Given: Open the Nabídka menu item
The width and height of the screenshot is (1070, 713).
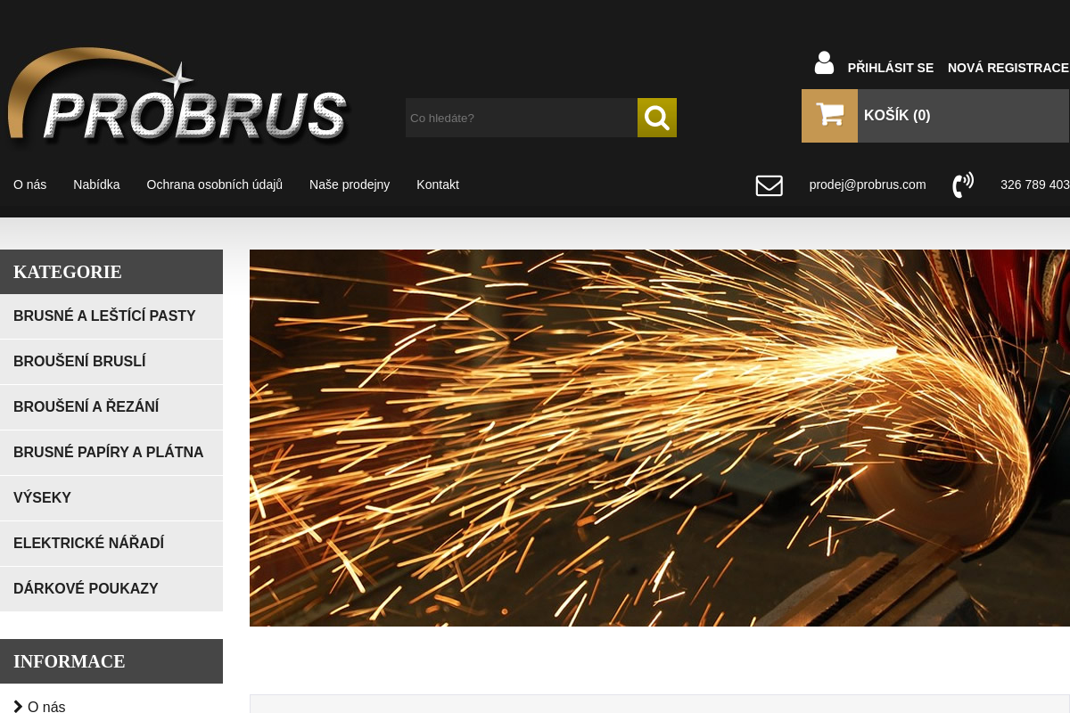Looking at the screenshot, I should click(96, 184).
